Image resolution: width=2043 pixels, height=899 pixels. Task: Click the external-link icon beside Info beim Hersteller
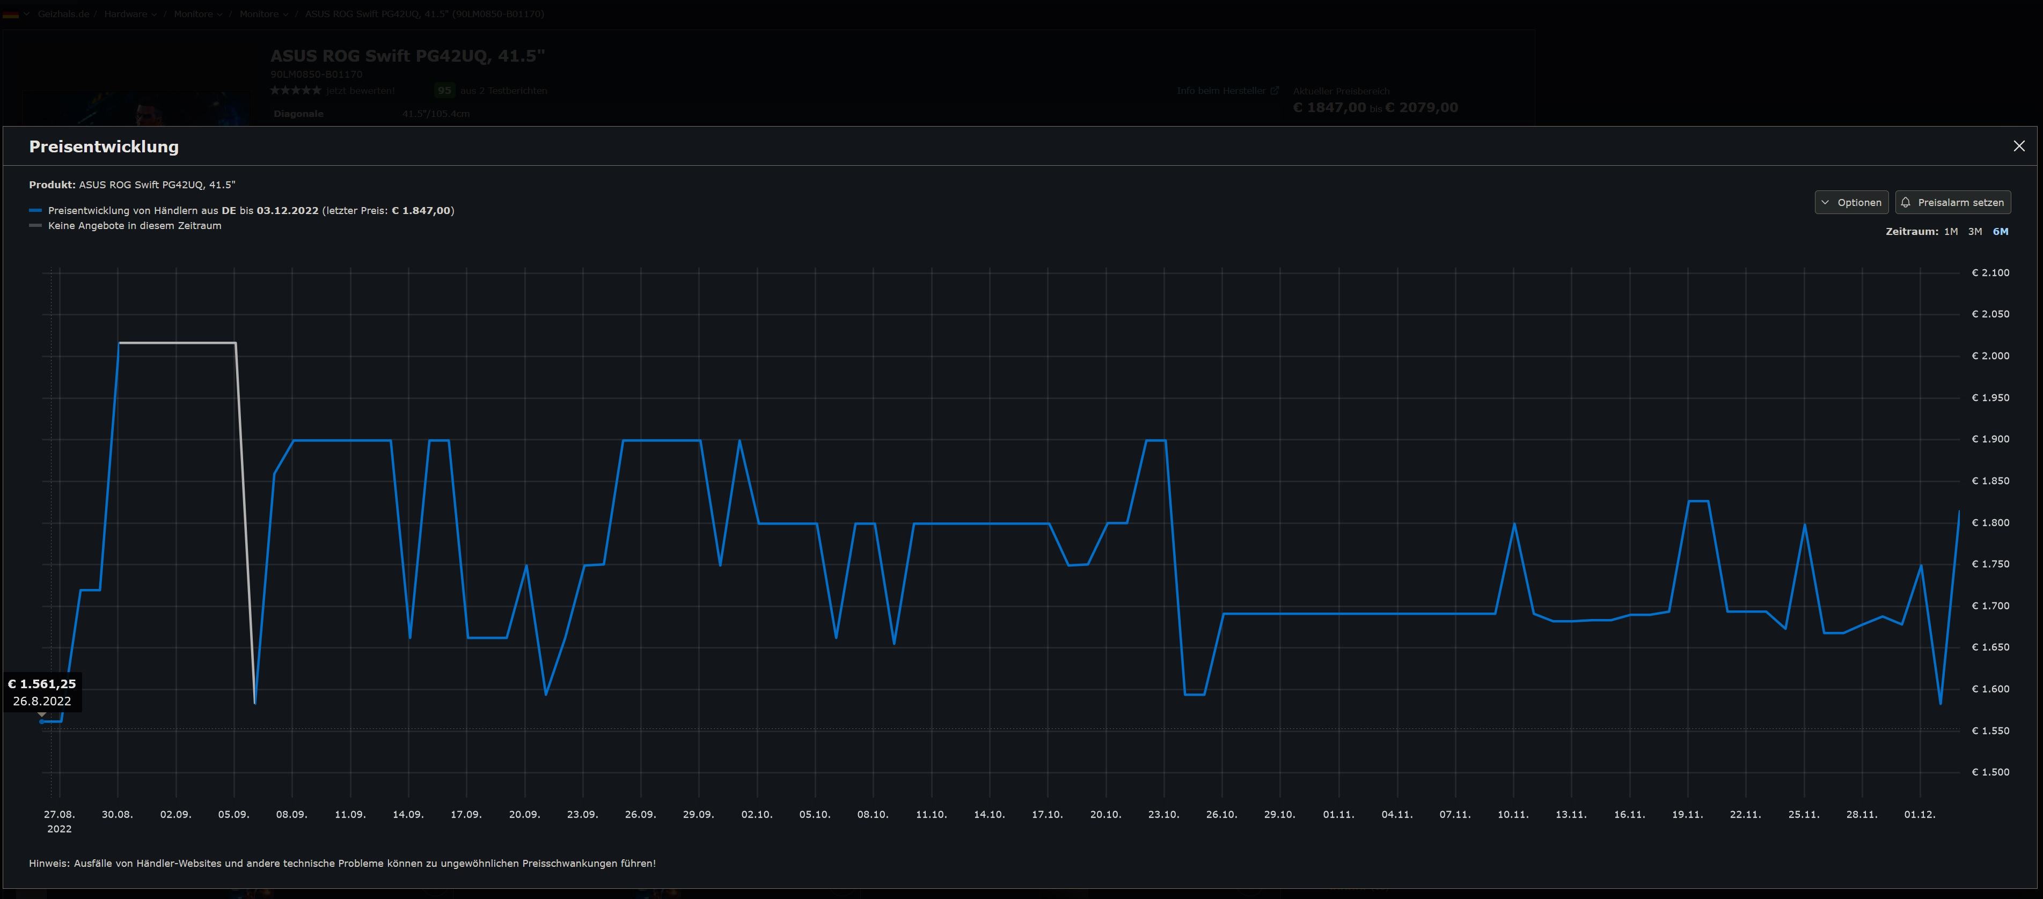click(1275, 91)
